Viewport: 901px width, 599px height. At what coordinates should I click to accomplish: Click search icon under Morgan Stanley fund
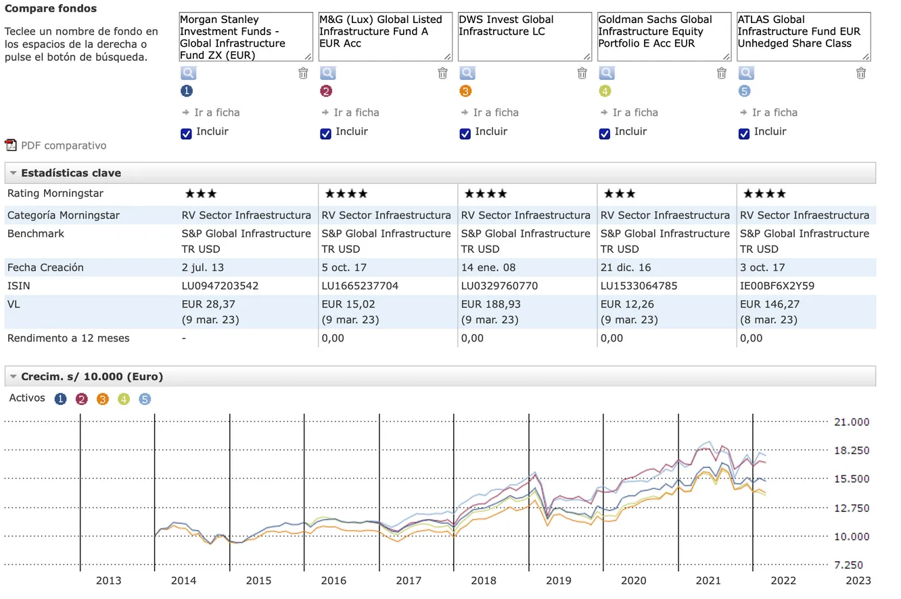coord(188,73)
